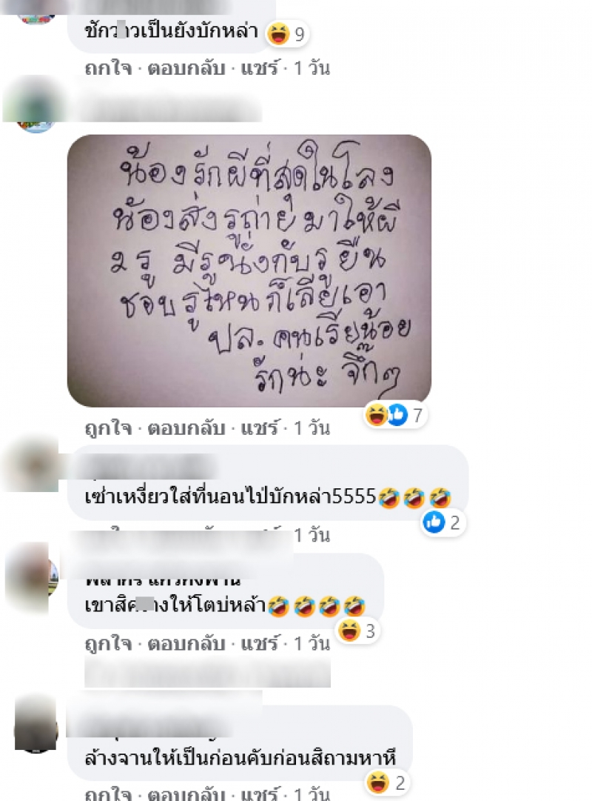Click แชร์ under the handwritten image comment
592x801 pixels.
[260, 428]
